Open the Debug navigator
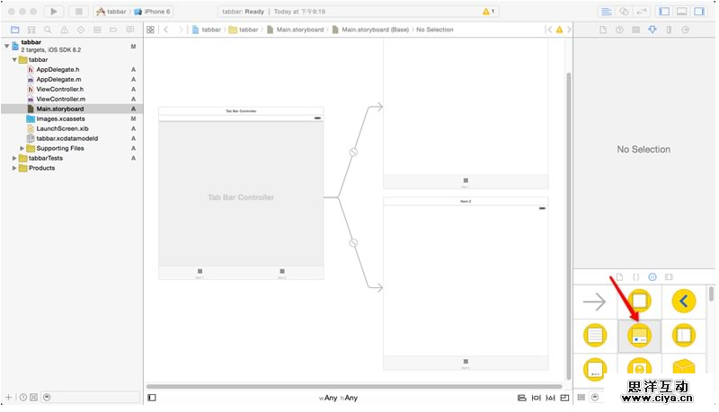 tap(97, 30)
